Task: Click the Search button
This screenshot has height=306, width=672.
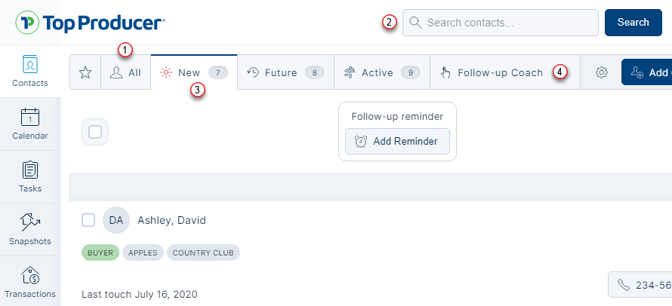Action: tap(633, 23)
